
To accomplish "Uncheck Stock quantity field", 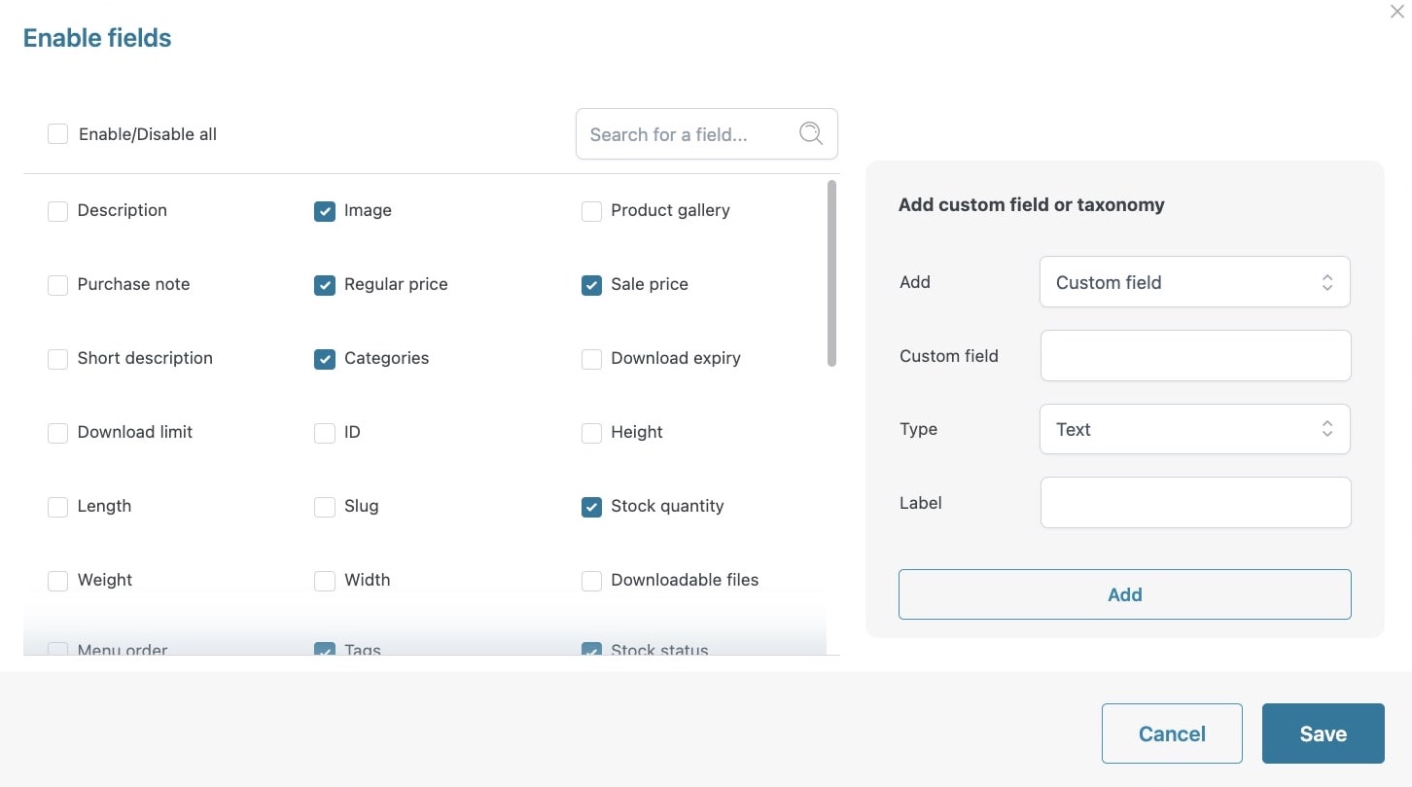I will 591,507.
